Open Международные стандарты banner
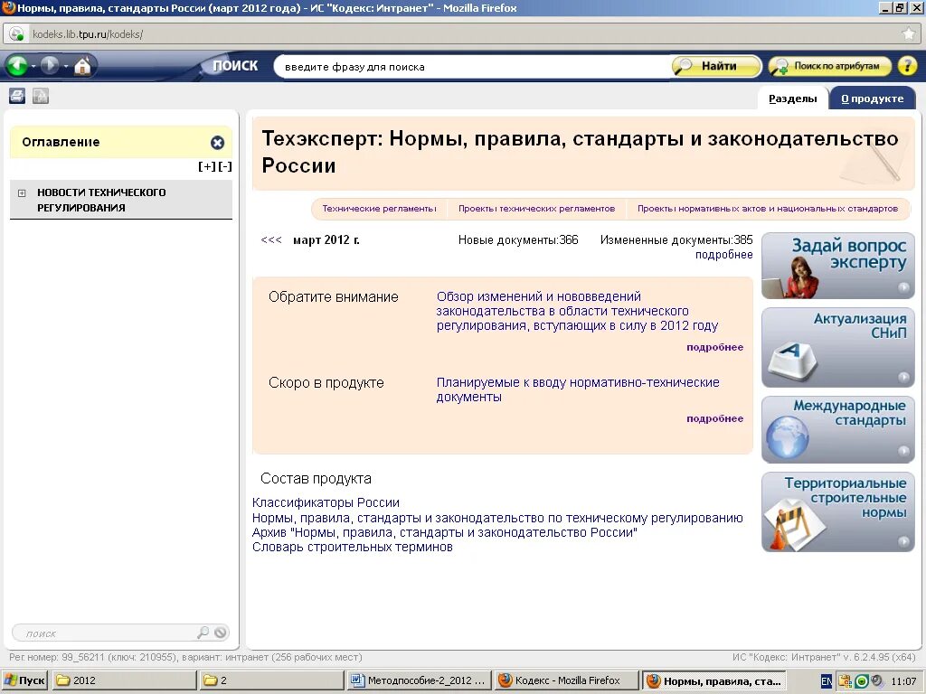The width and height of the screenshot is (926, 694). coord(838,429)
